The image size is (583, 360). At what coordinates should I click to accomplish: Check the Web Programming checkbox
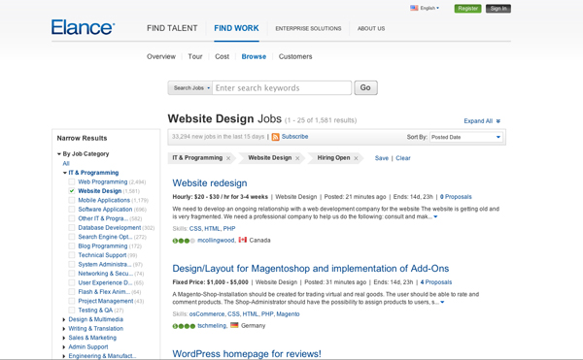tap(71, 181)
